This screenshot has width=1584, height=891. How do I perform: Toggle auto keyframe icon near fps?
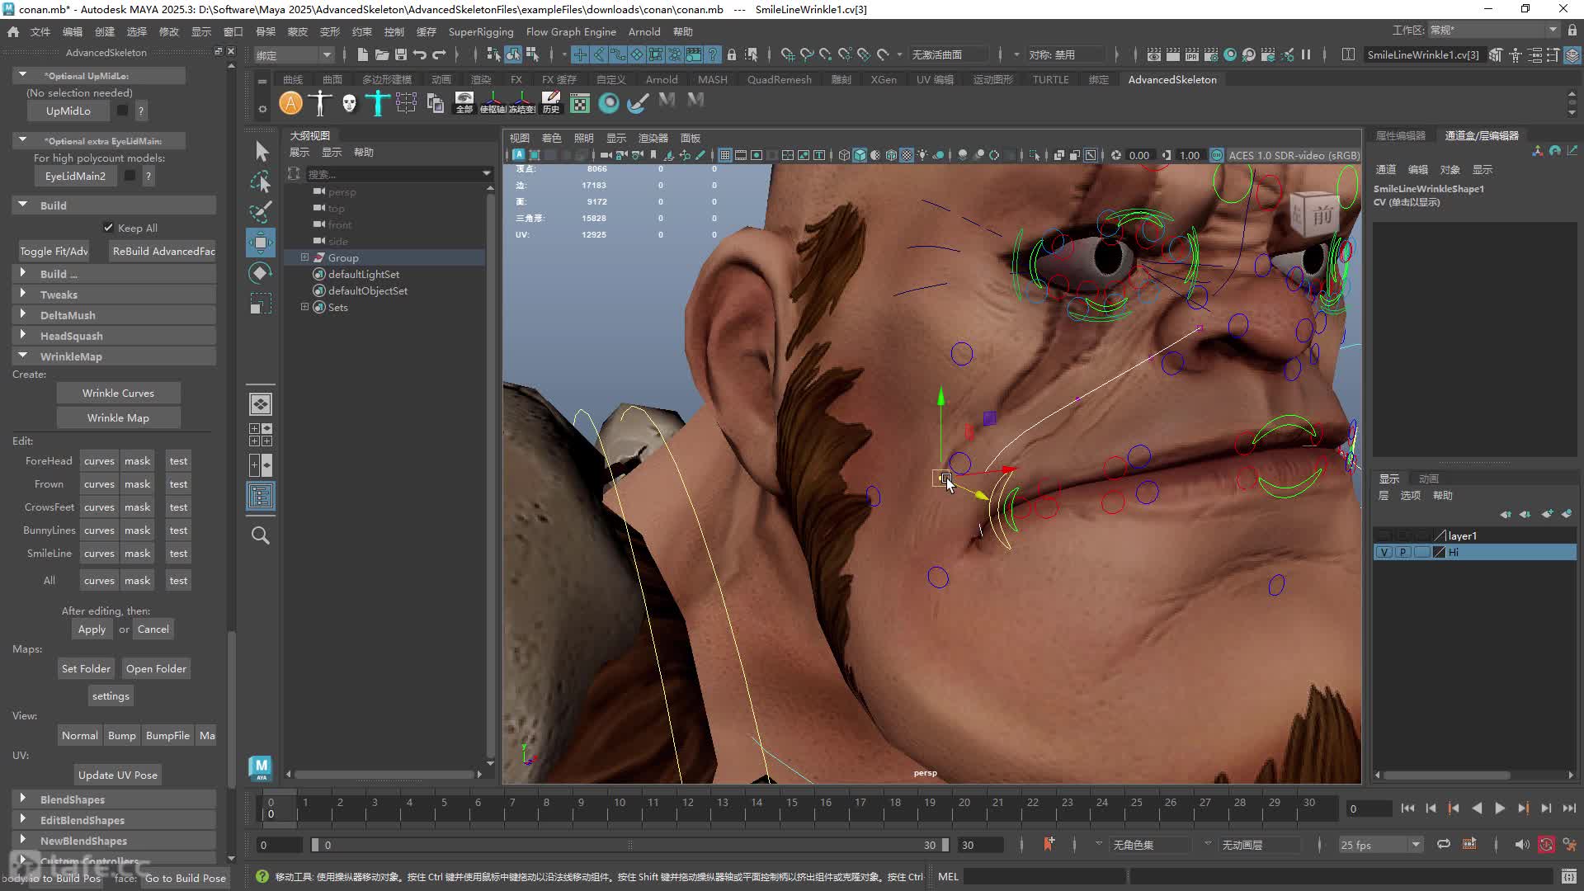(1546, 844)
